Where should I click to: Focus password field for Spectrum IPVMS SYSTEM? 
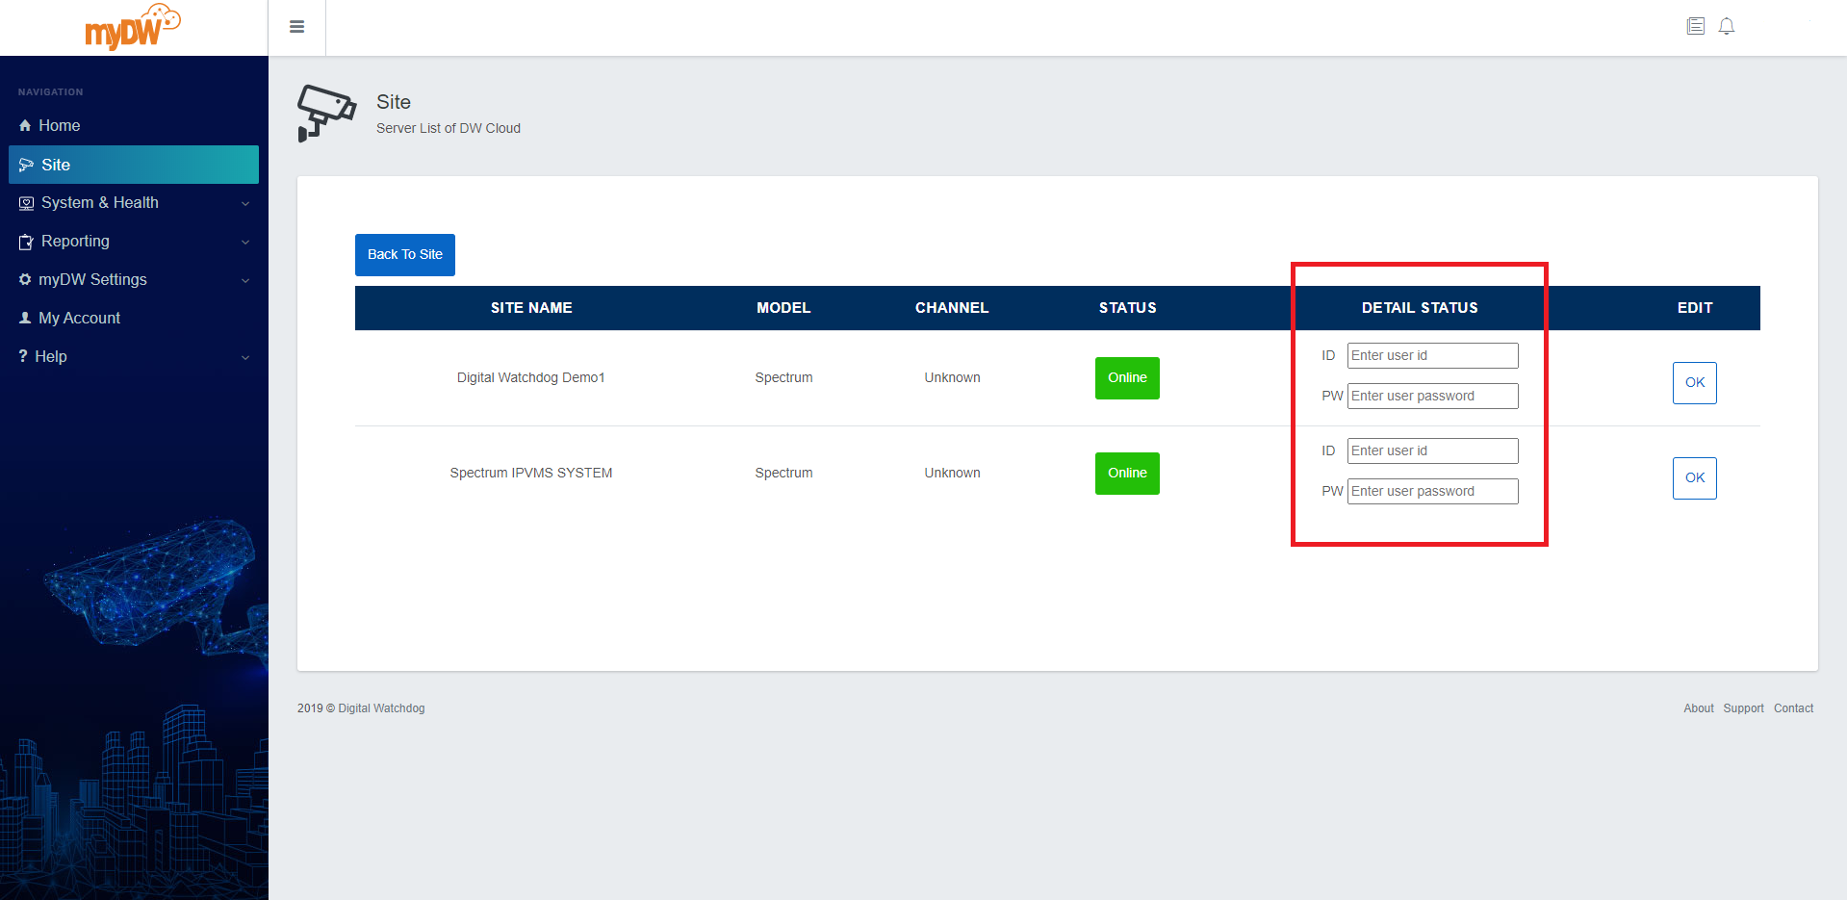coord(1433,492)
